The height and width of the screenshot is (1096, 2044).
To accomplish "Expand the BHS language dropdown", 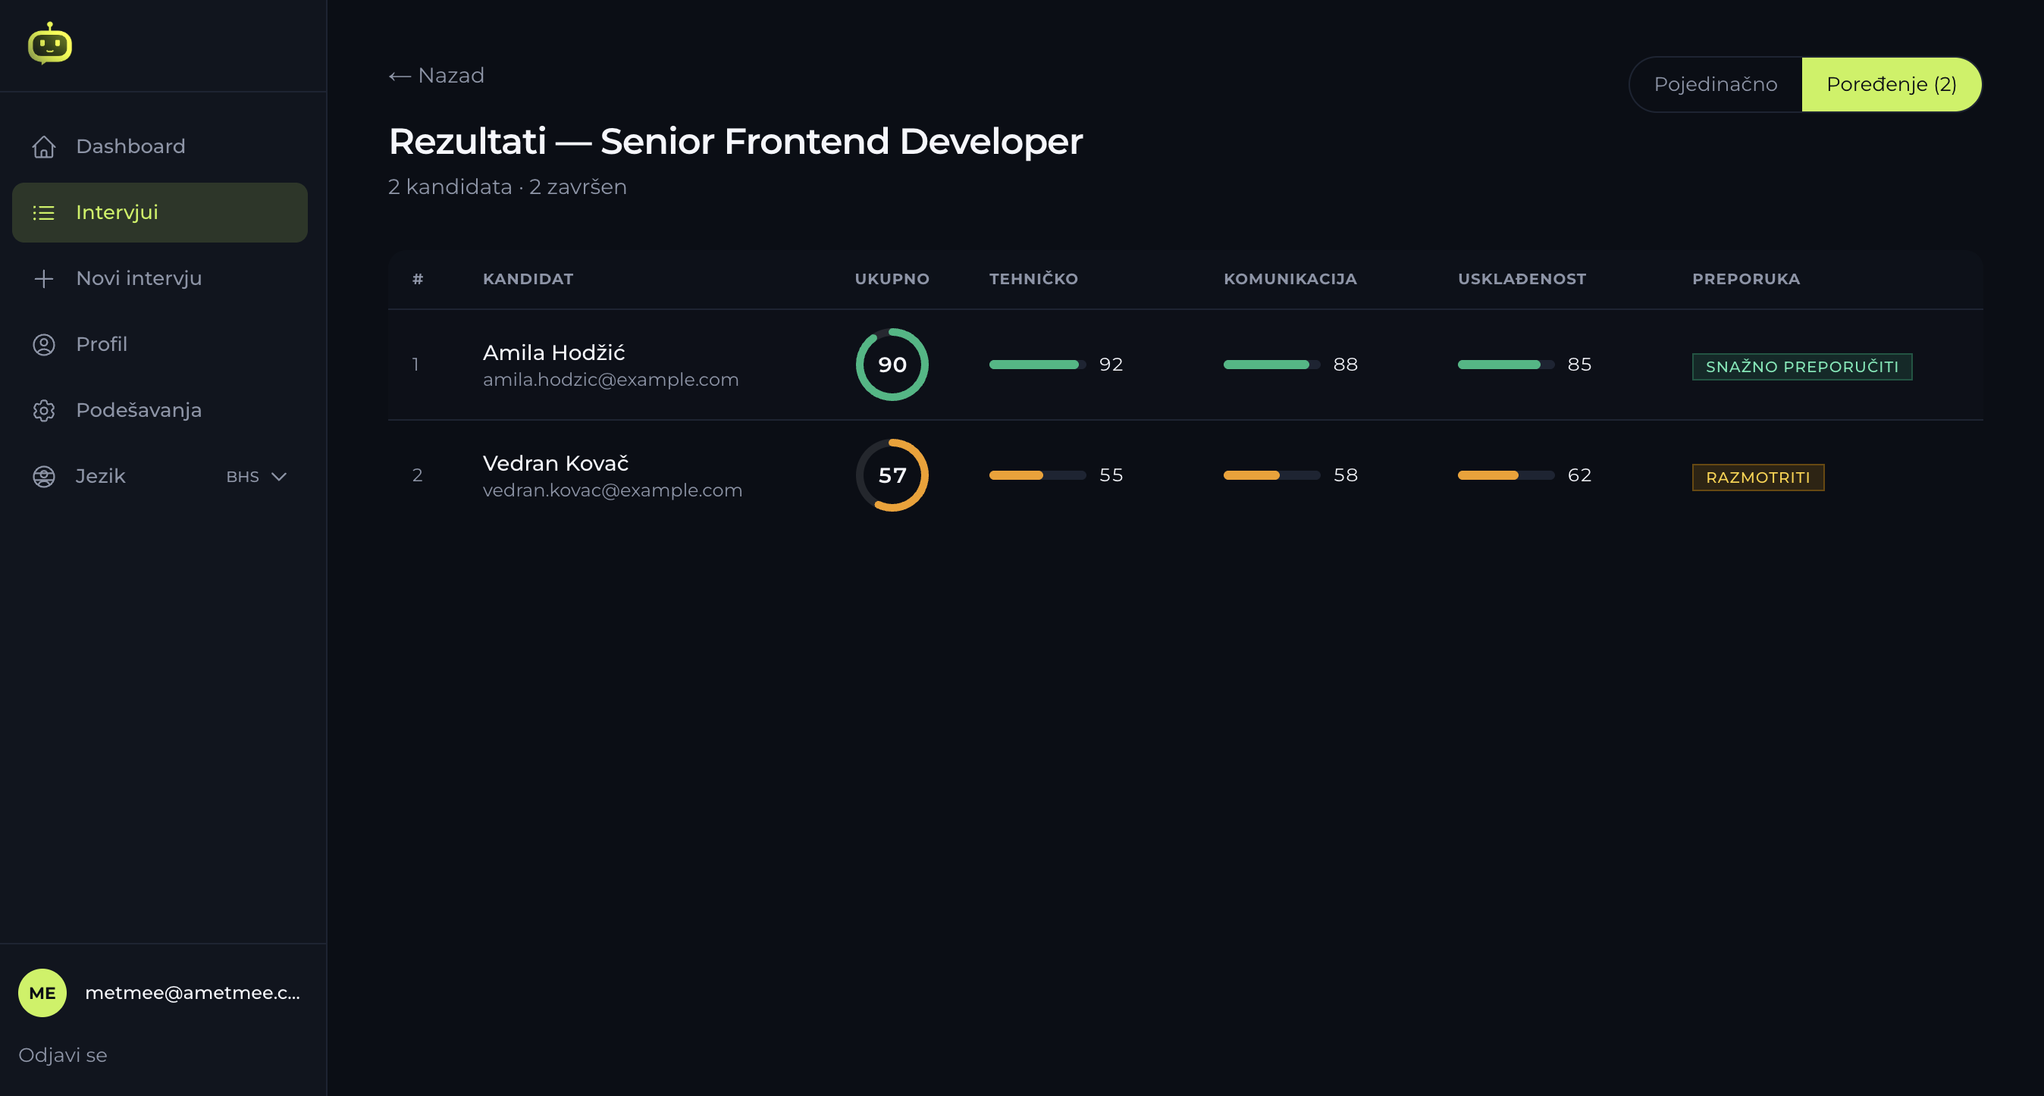I will point(255,477).
